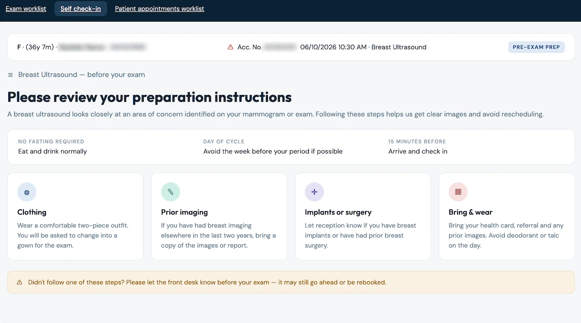
Task: Click the Prior imaging pencil icon
Action: (170, 192)
